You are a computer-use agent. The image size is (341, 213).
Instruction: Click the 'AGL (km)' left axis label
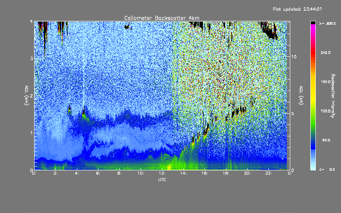point(26,95)
